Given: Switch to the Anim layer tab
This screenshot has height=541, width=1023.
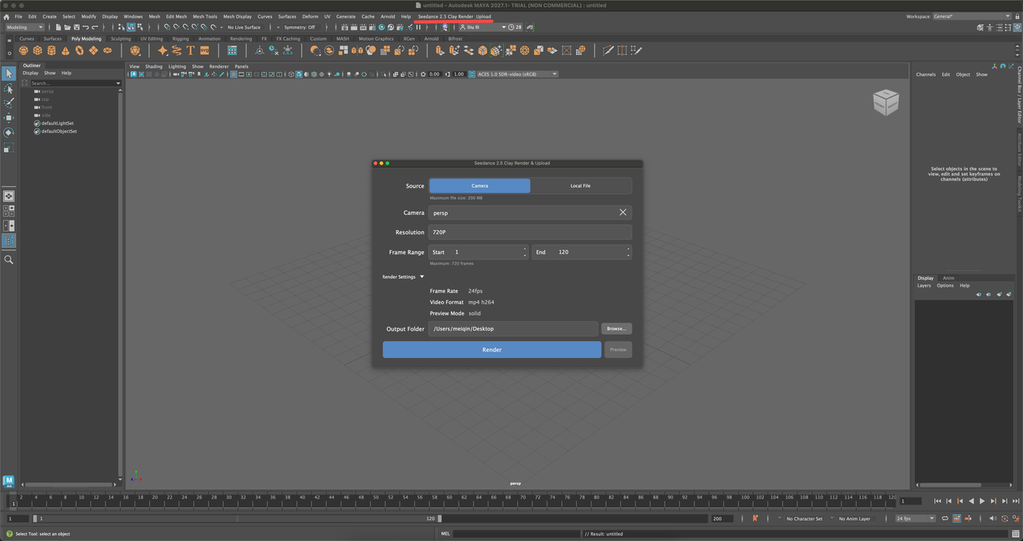Looking at the screenshot, I should (949, 278).
